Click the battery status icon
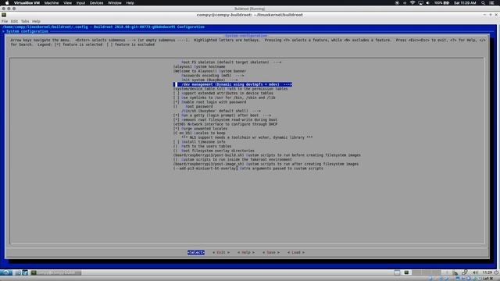 (446, 3)
